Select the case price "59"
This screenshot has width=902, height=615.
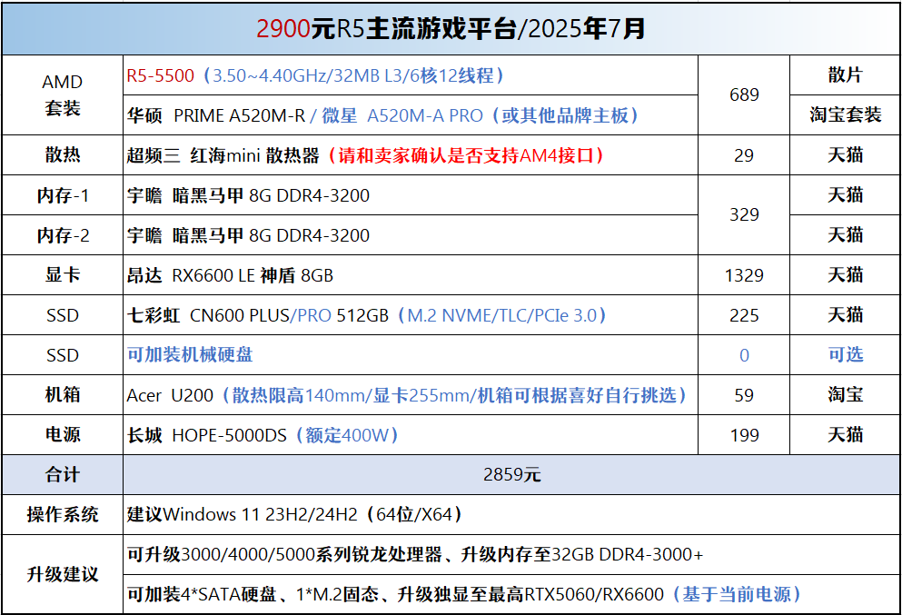744,395
